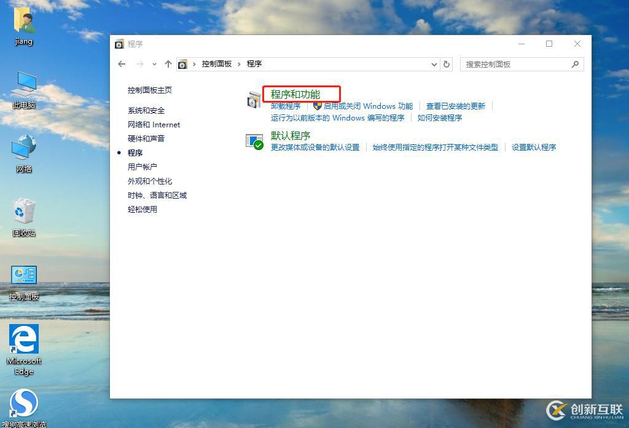629x428 pixels.
Task: Minimize the 程序 window
Action: pyautogui.click(x=522, y=44)
